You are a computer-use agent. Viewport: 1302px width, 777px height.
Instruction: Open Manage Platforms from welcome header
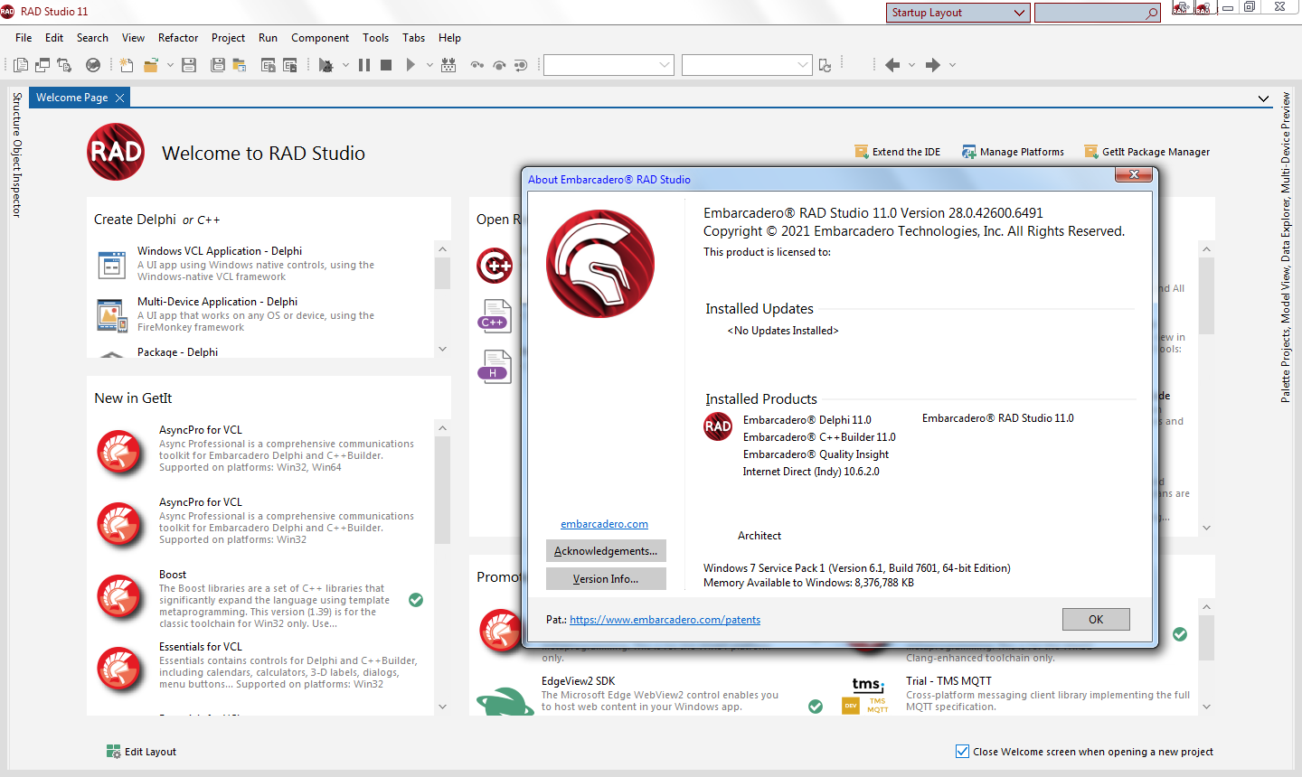[x=1013, y=152]
